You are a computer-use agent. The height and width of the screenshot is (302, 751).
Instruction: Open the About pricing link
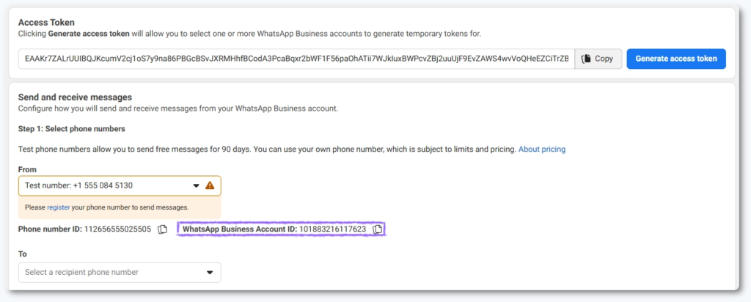click(541, 149)
